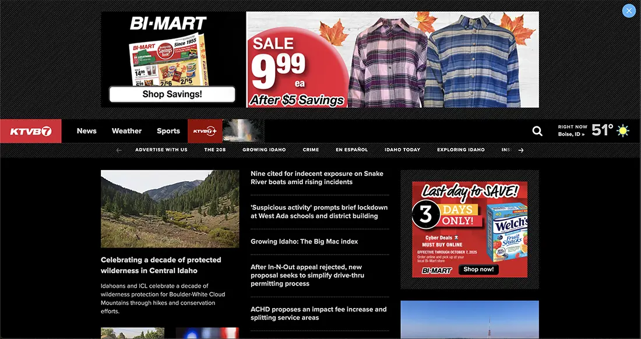Click Welch's Fruit Snacks box in ad
Screen dimensions: 641x339
coord(506,232)
